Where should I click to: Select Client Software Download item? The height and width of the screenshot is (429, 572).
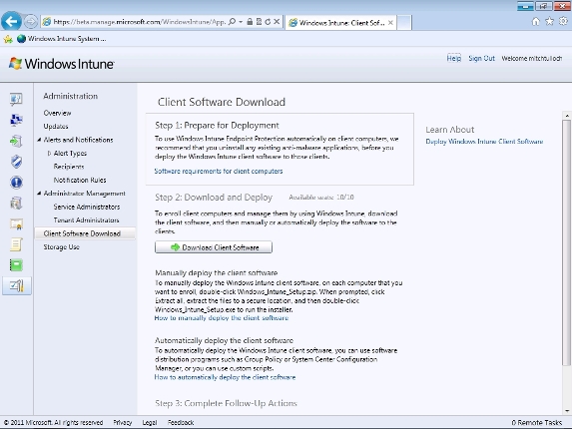(x=85, y=233)
